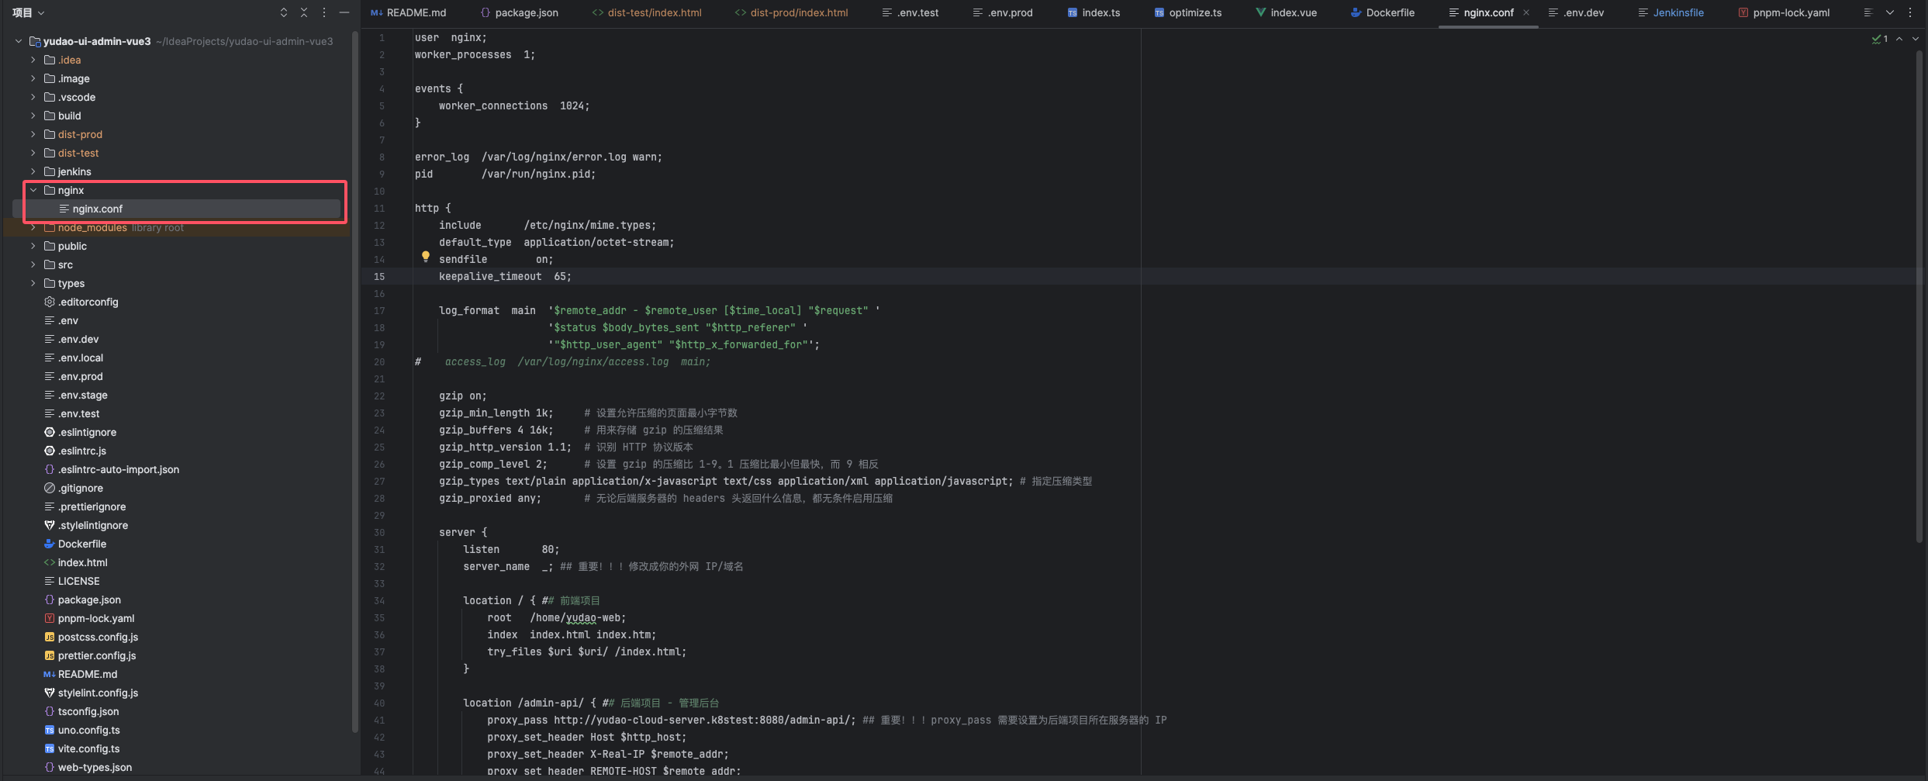Open project panel options (three dots)
This screenshot has height=781, width=1928.
(324, 12)
